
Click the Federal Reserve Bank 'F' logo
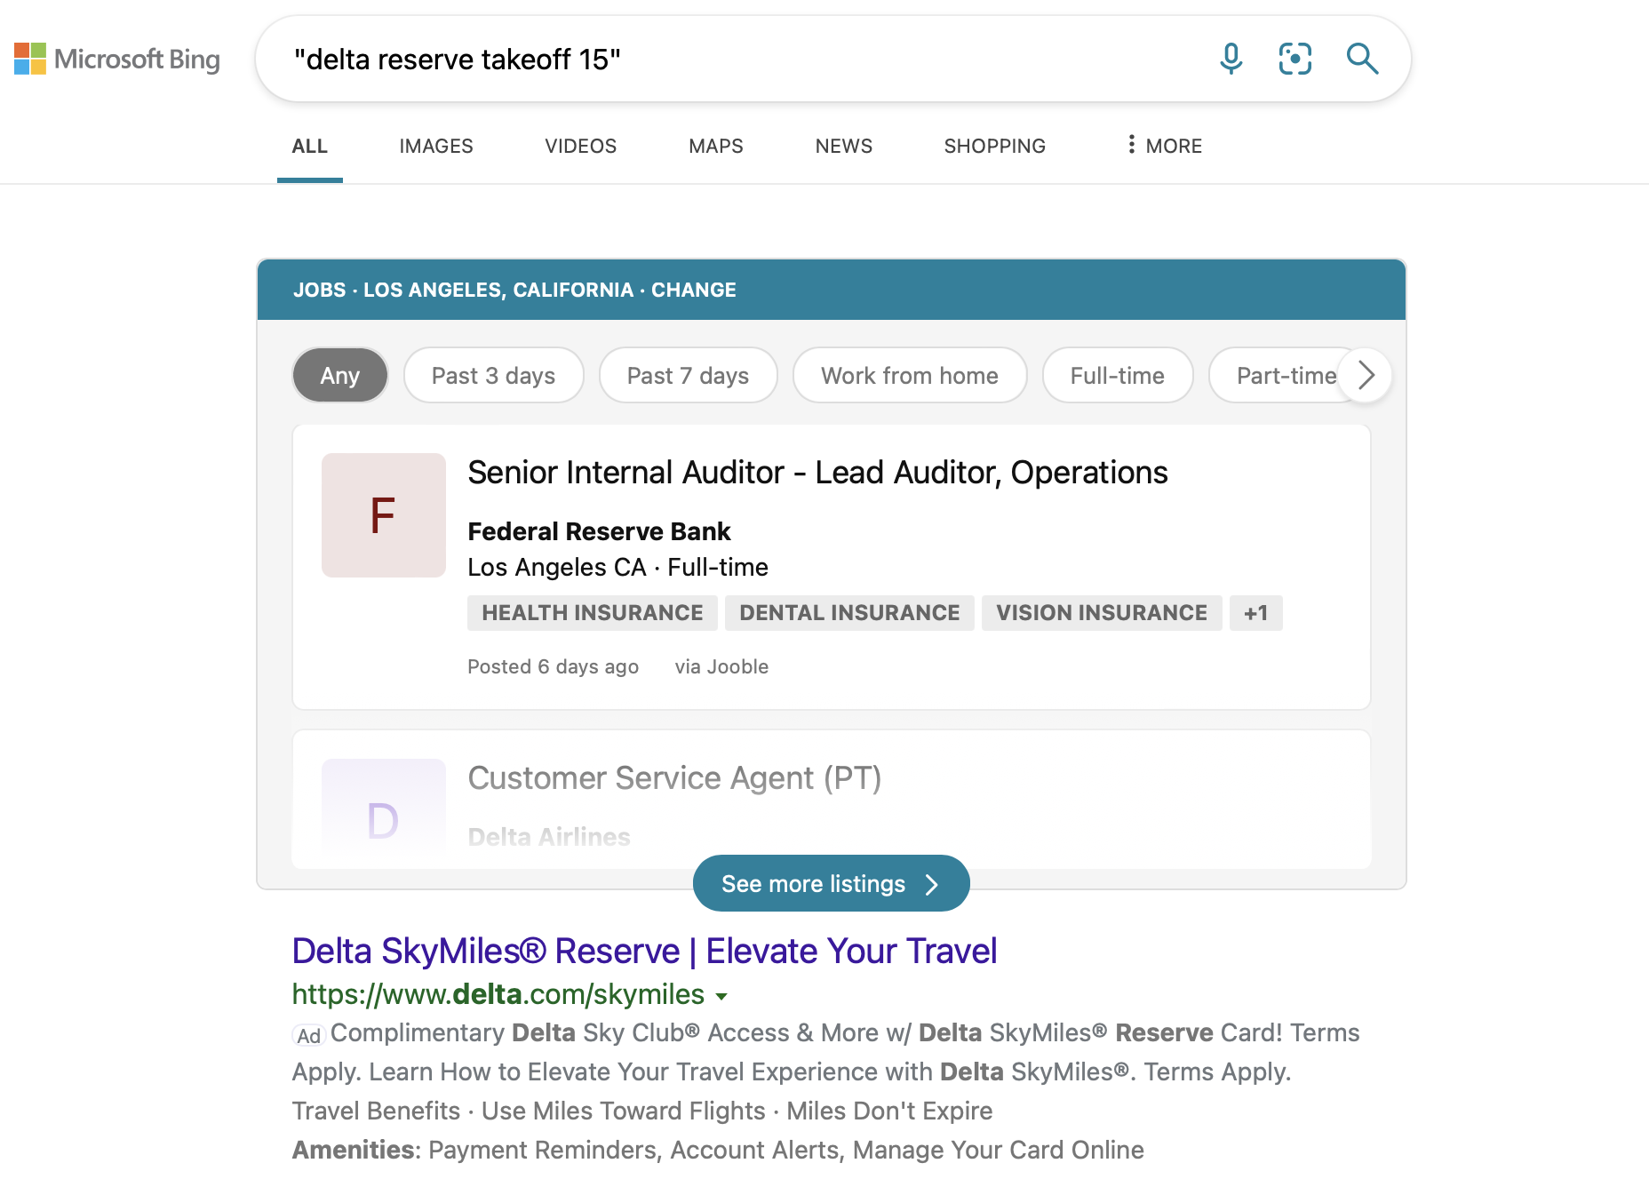(383, 515)
